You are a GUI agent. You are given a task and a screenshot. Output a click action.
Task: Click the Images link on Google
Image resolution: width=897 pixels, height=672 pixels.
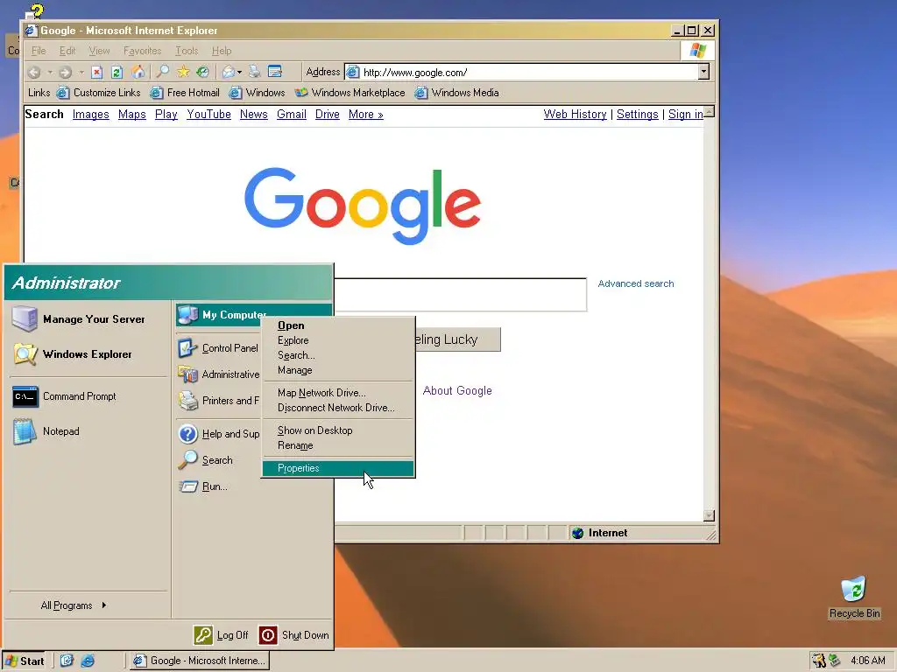click(90, 115)
